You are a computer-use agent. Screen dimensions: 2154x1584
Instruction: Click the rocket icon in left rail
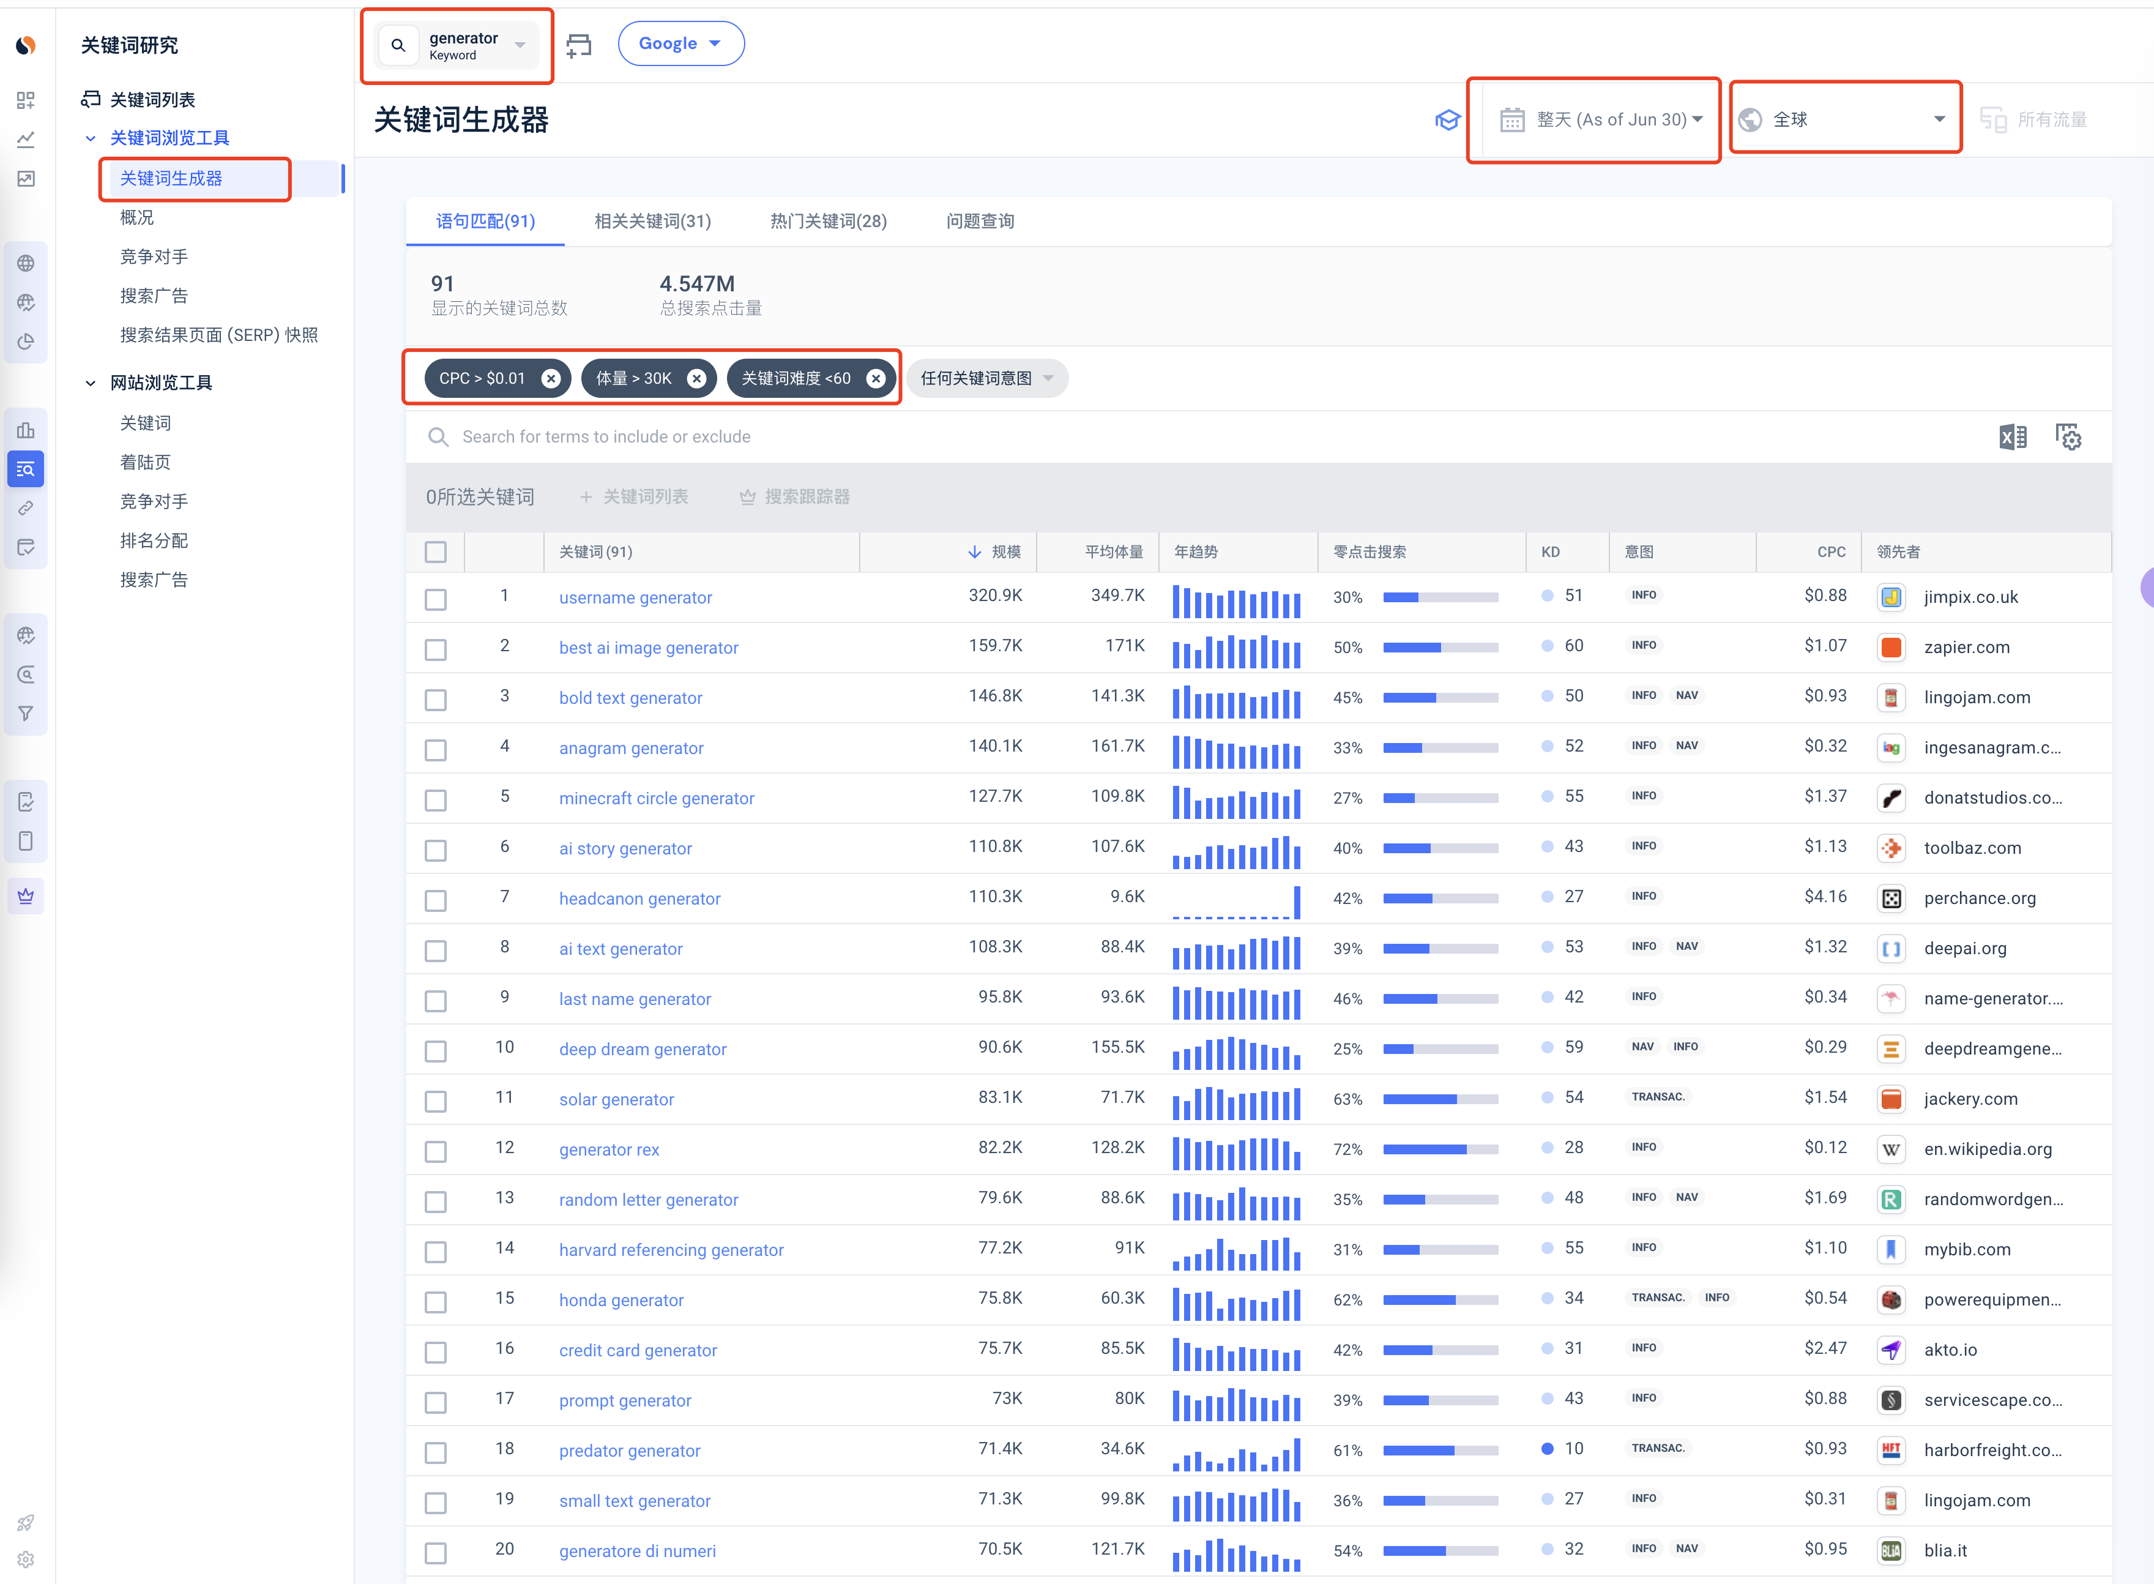[x=26, y=1523]
